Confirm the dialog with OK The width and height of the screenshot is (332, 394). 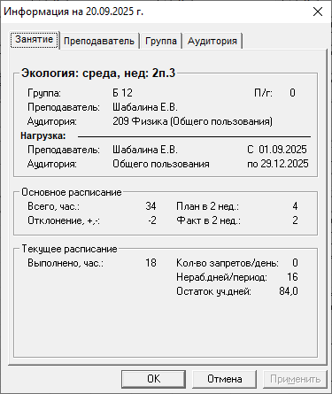tap(153, 379)
